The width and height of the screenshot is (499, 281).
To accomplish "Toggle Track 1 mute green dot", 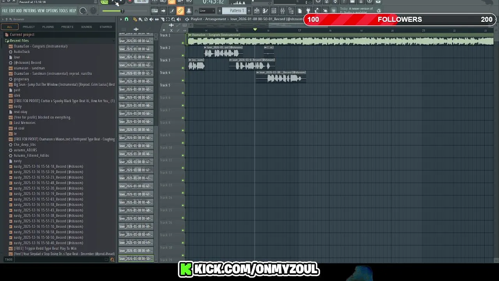I will pyautogui.click(x=183, y=43).
